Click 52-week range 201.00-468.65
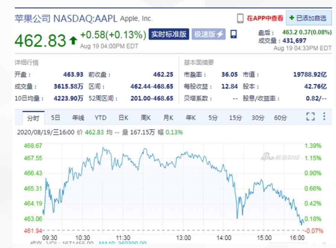 coord(152,98)
